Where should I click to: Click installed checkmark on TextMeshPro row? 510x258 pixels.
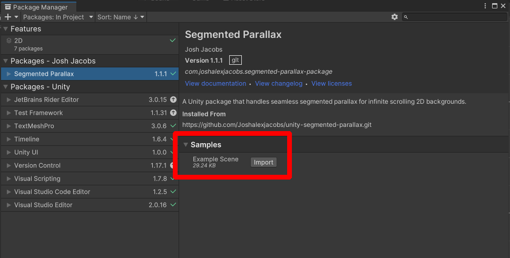point(173,126)
